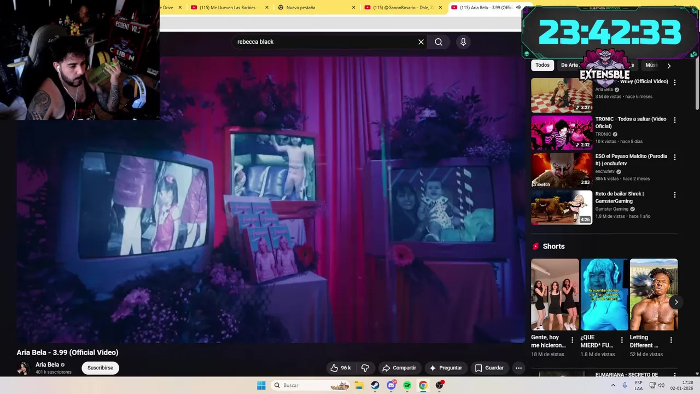Open more actions menu beside Guardar

[519, 368]
